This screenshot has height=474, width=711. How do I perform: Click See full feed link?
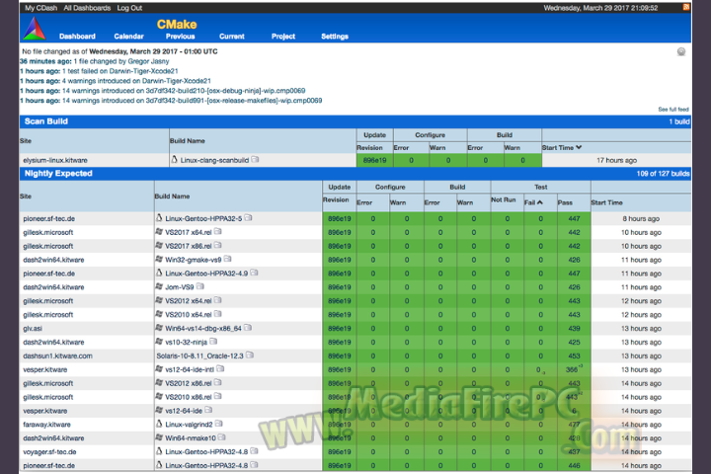(x=673, y=110)
